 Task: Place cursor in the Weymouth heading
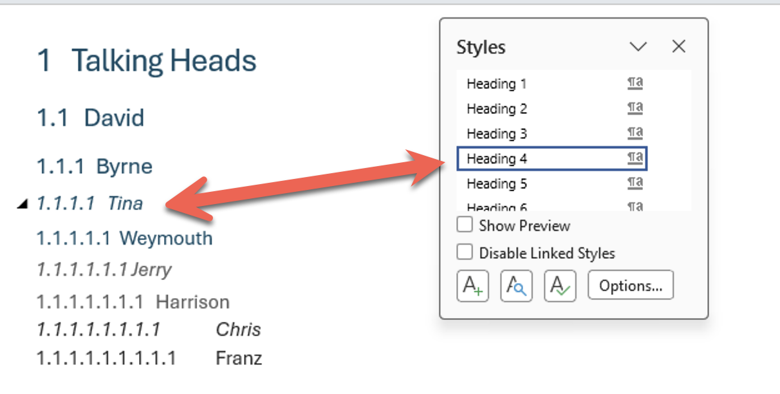165,238
